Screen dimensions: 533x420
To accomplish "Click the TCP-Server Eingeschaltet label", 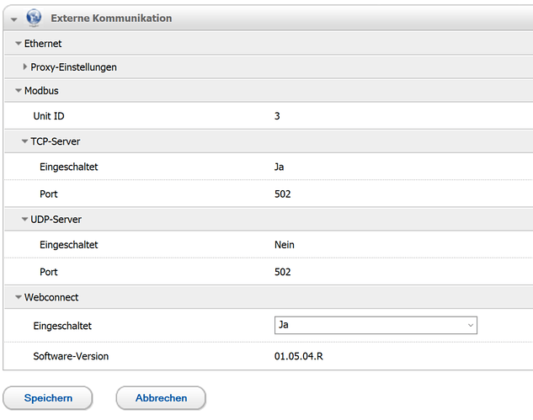I will (69, 167).
